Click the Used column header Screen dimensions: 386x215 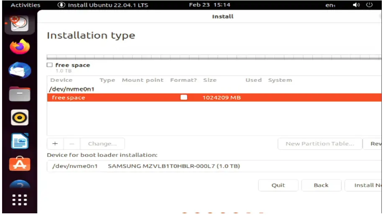click(253, 80)
